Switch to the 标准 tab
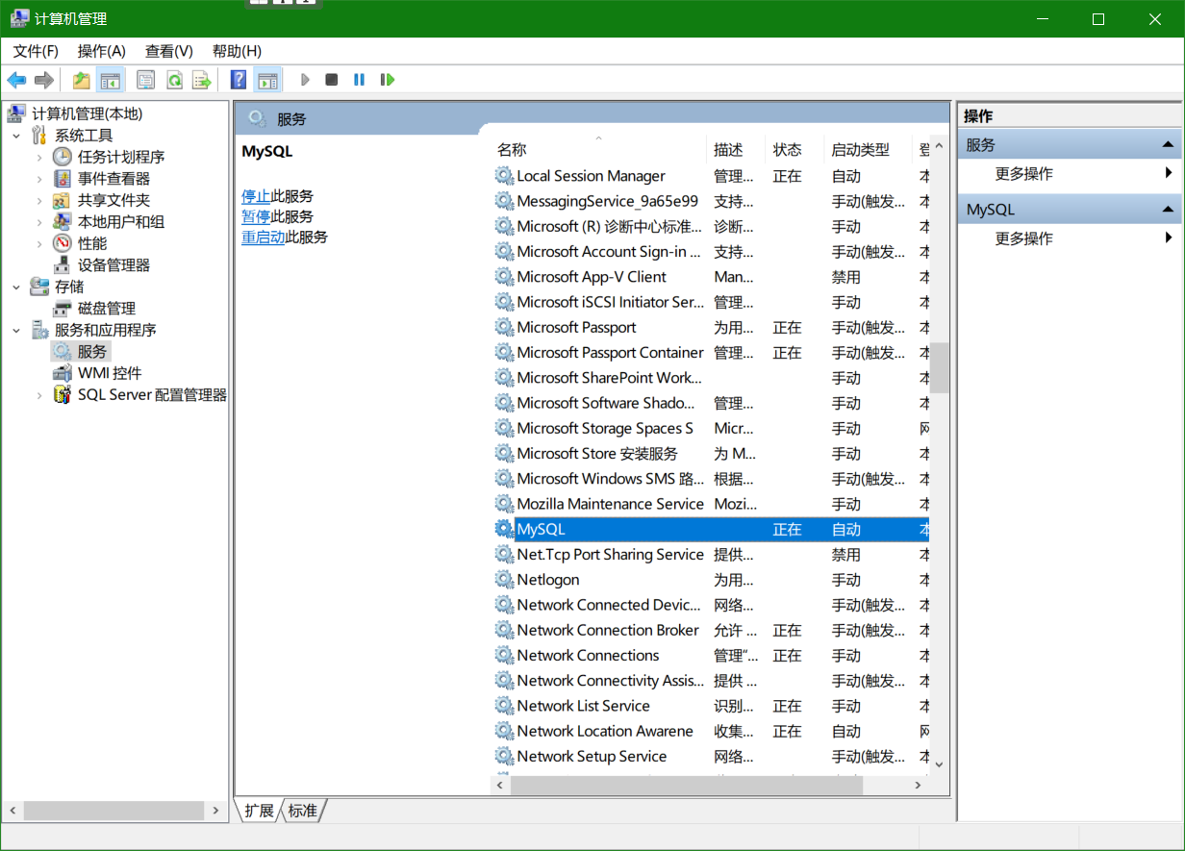This screenshot has width=1185, height=851. (302, 811)
